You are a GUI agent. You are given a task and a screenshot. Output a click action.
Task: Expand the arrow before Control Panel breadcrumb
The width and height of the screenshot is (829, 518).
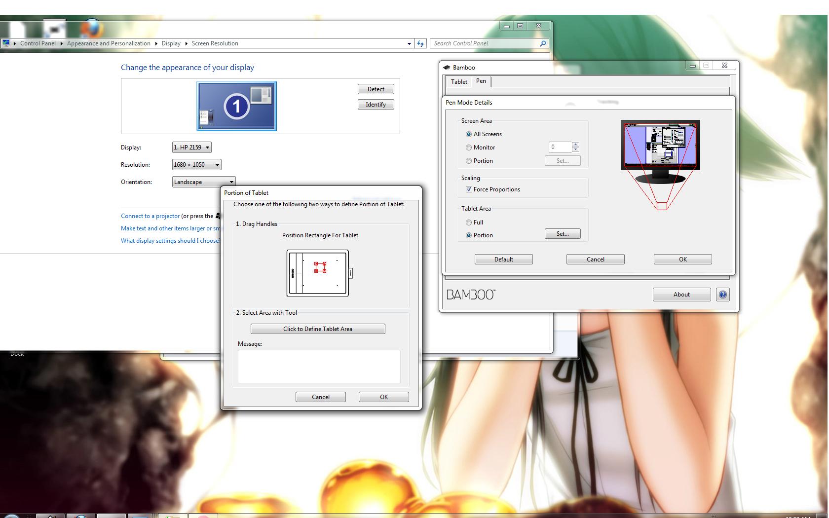click(15, 43)
